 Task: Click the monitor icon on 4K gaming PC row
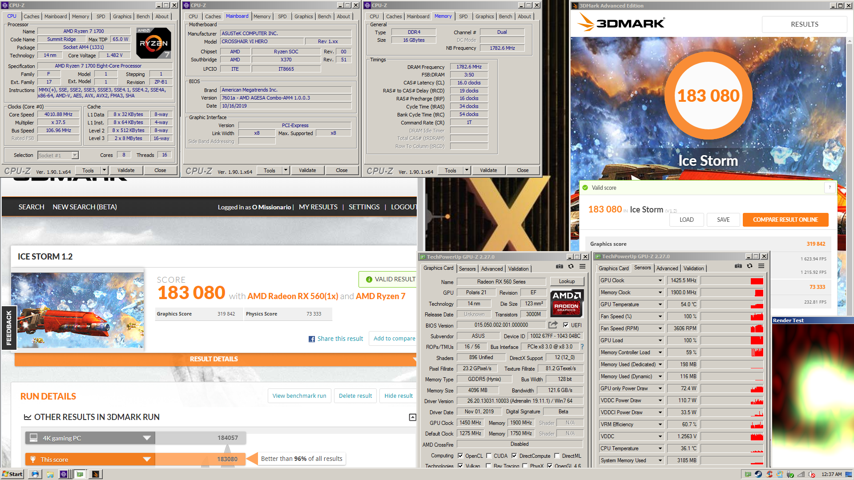tap(33, 438)
